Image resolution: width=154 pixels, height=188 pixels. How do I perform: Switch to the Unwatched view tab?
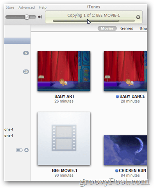(x=143, y=28)
